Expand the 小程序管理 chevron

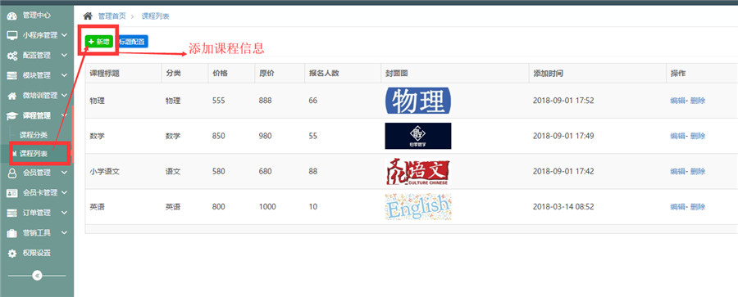65,35
